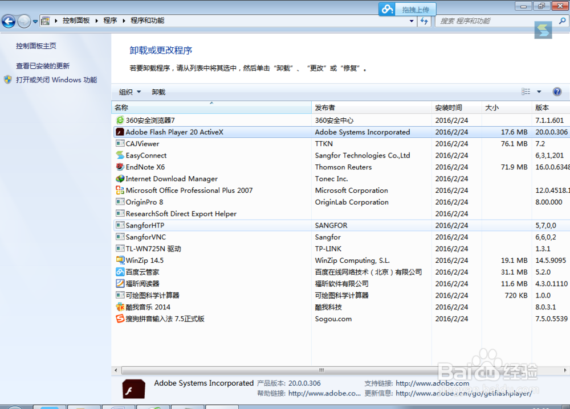
Task: Click the 76.1 MB size cell
Action: (x=514, y=144)
